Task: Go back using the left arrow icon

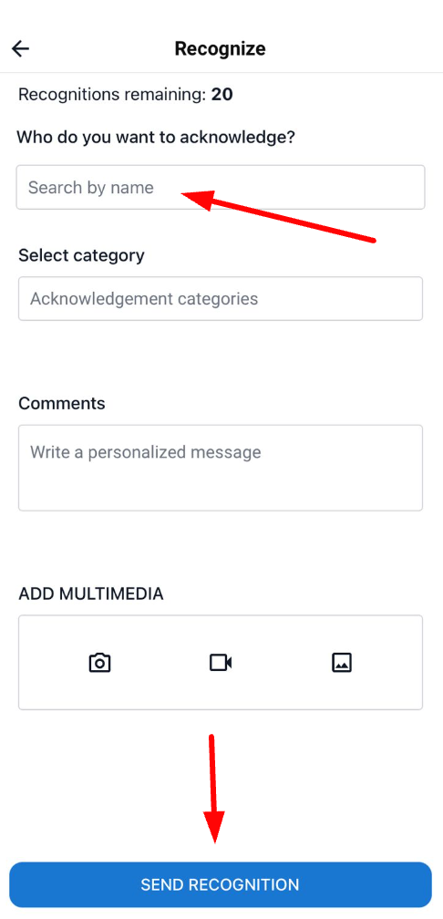Action: (20, 48)
